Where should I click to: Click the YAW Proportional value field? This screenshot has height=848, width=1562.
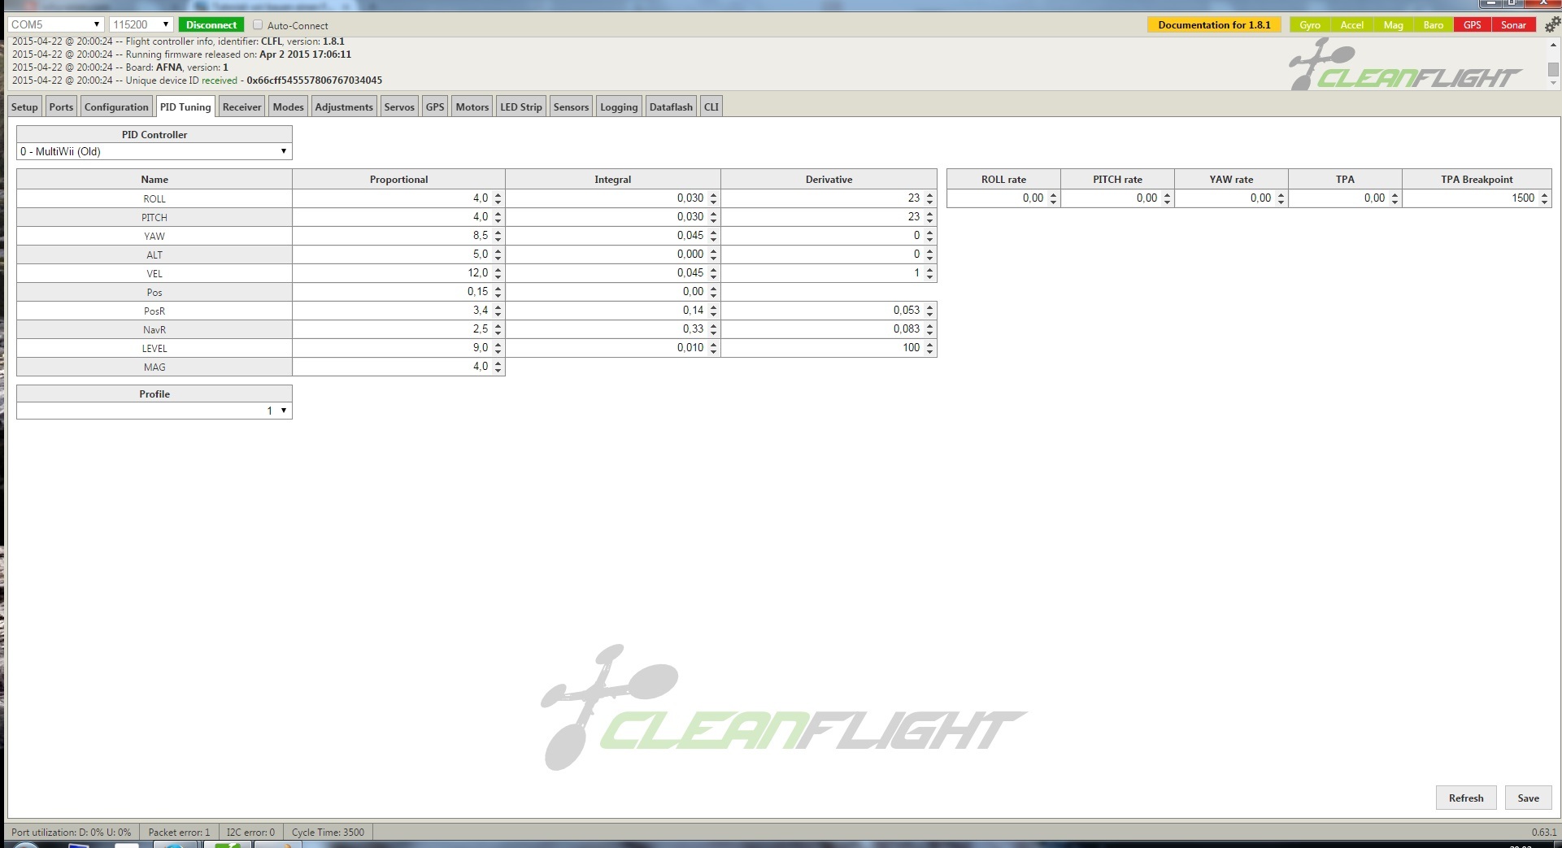pos(398,235)
